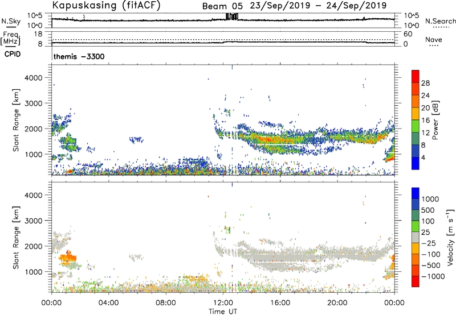Pick the yellow Power segment between 16 and 20
Screen dimensions: 456x315
click(416, 114)
